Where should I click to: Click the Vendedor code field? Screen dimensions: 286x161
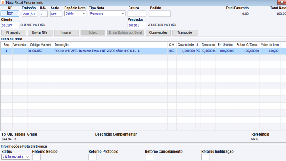point(137,25)
